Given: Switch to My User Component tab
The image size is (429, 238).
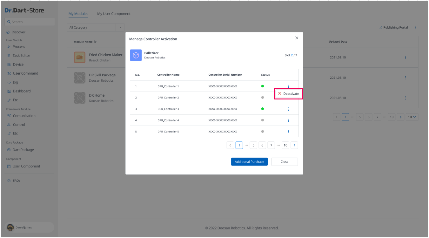Looking at the screenshot, I should click(114, 14).
